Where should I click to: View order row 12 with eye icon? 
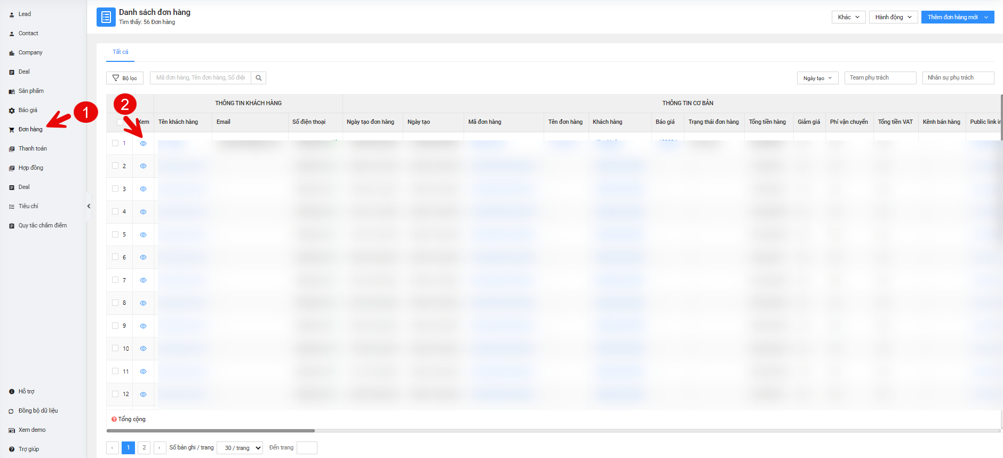tap(143, 394)
